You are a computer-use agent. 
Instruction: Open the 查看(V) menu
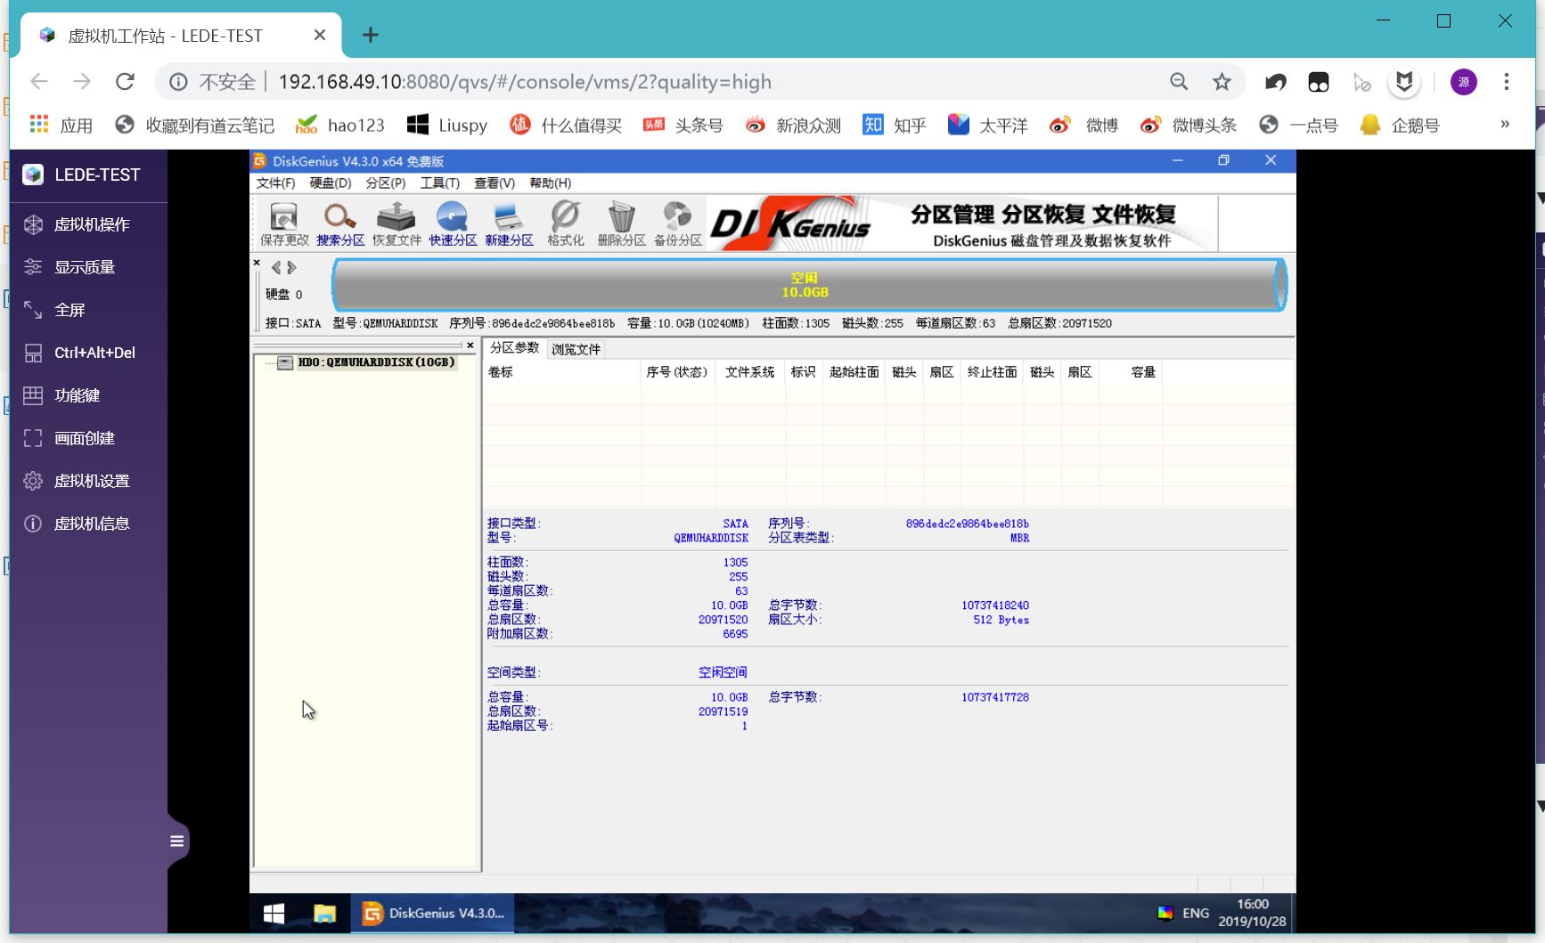[x=495, y=183]
